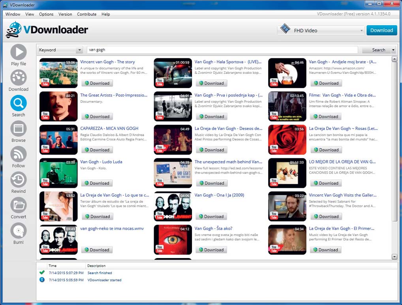Download Vincent Van Gogh Visits the Gallery

tap(326, 216)
